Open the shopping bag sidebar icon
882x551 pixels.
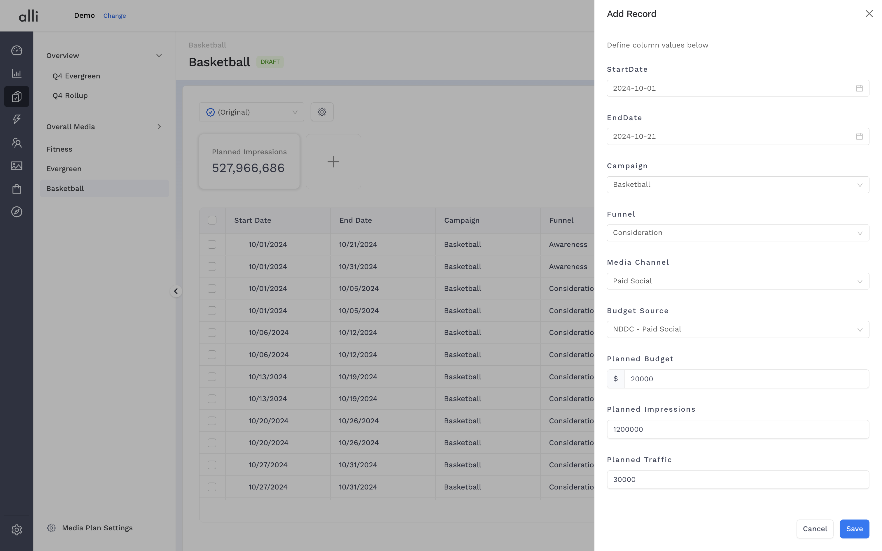[17, 189]
